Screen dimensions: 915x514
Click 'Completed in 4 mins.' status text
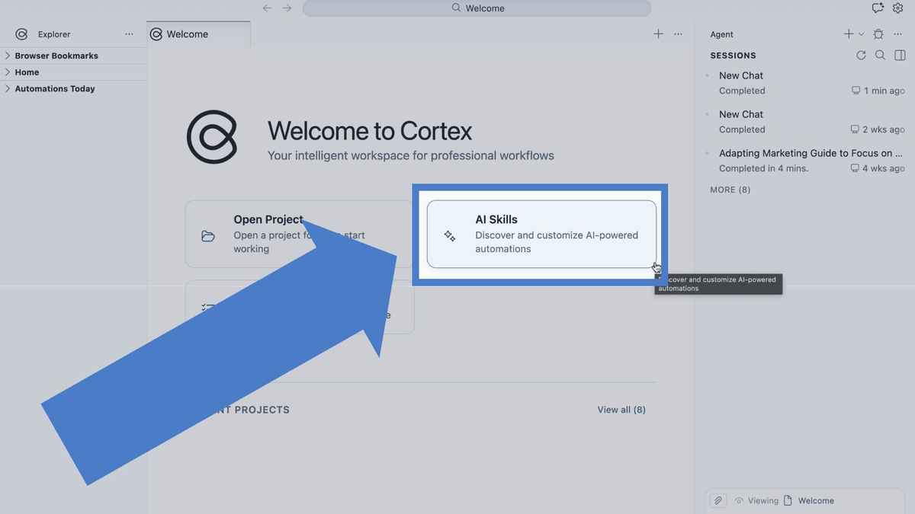tap(763, 168)
